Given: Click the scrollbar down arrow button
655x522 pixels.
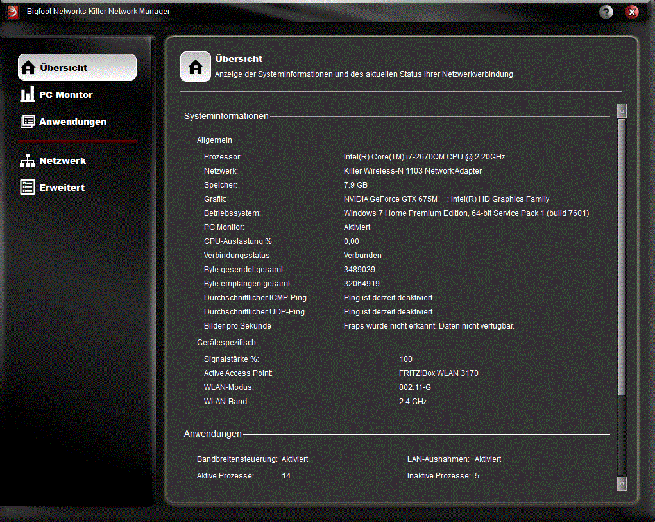Looking at the screenshot, I should pyautogui.click(x=622, y=484).
